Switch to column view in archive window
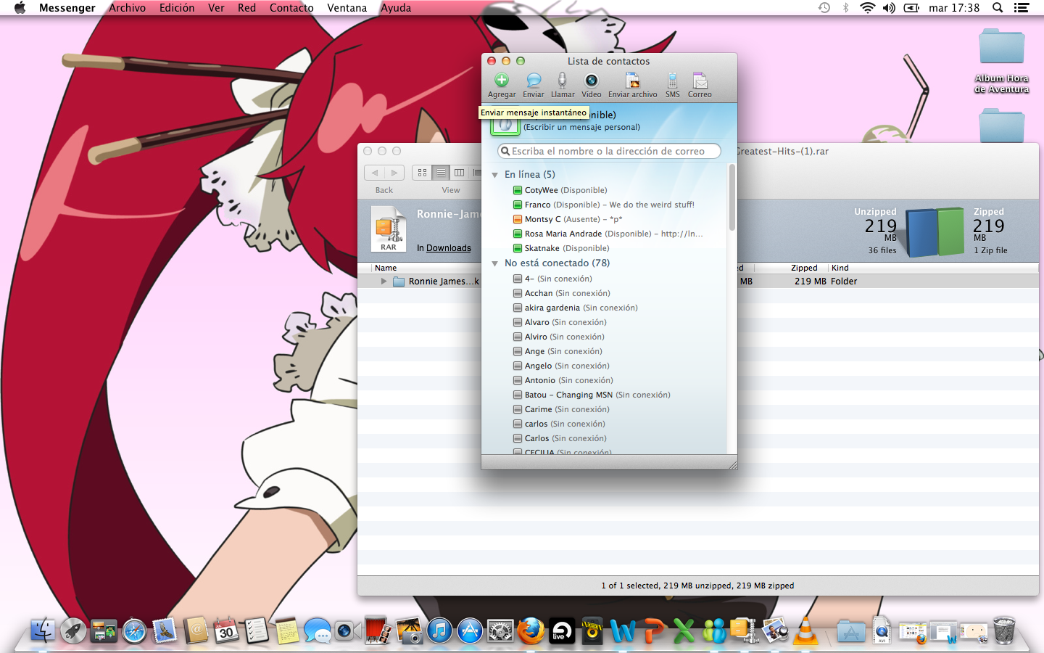The width and height of the screenshot is (1044, 653). click(459, 173)
